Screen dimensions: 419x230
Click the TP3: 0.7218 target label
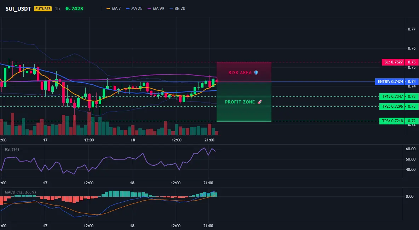(x=392, y=121)
